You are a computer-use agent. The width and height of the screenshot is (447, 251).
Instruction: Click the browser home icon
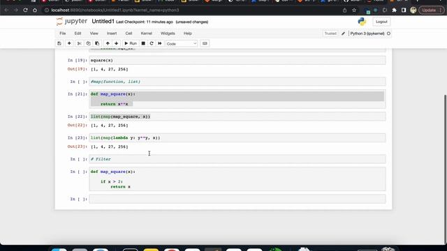(35, 10)
